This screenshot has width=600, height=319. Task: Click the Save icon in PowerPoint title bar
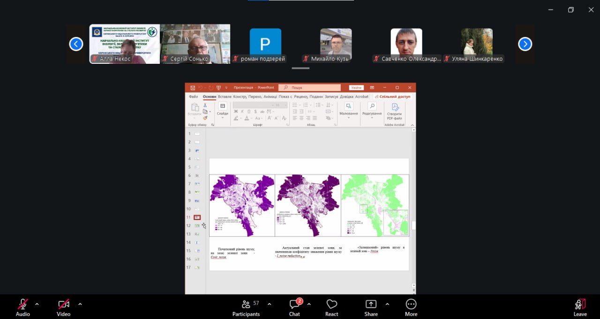coord(193,88)
